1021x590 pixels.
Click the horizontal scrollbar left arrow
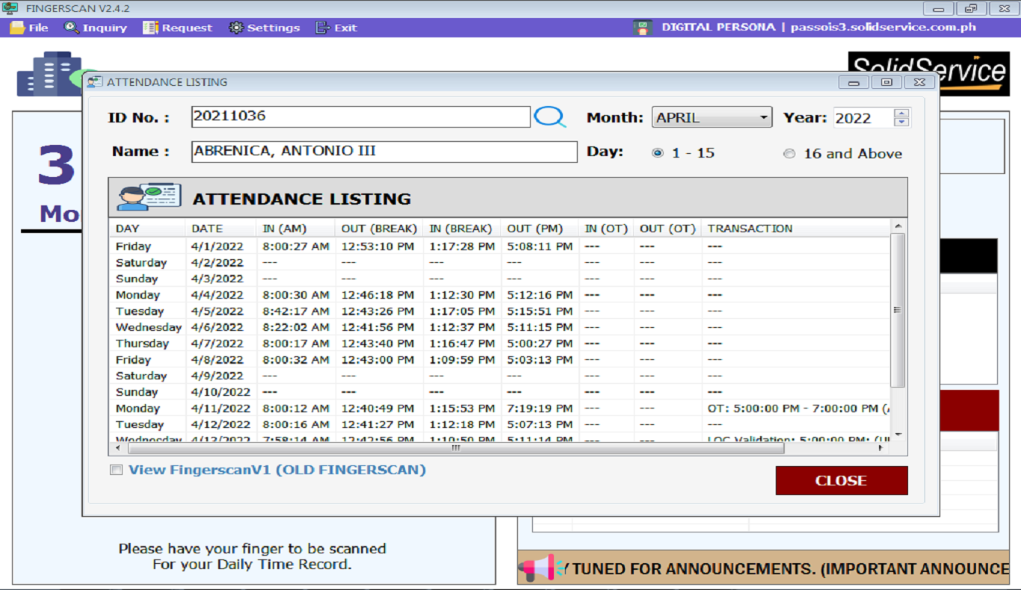pos(117,448)
